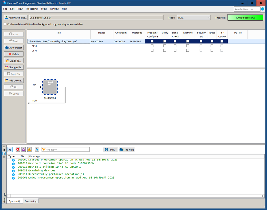Undock Messages panel float icon
267x210 pixels.
pos(4,150)
